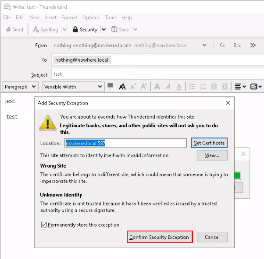Image resolution: width=264 pixels, height=259 pixels.
Task: Open the Spelling checker
Action: pos(46,30)
